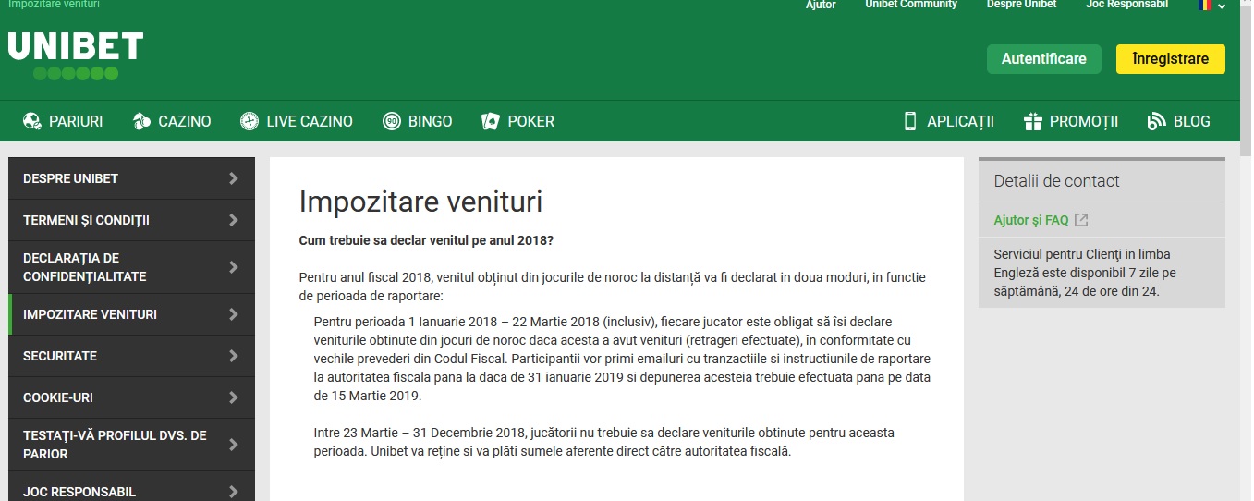Expand Testați-vă profilul de parior chevron
Screen dimensions: 1254x501
[x=234, y=445]
